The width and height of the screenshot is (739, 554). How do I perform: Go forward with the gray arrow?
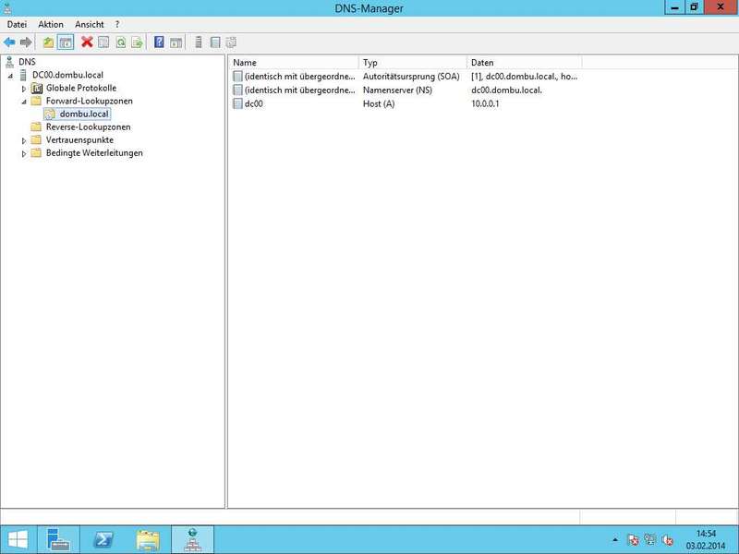tap(26, 42)
